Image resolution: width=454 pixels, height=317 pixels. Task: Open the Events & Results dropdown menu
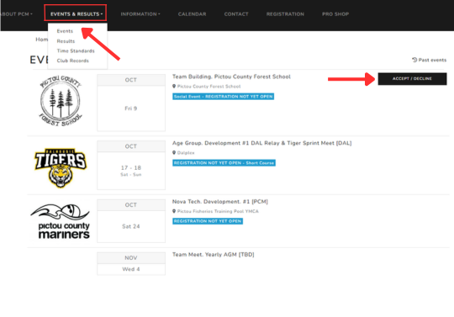coord(76,14)
